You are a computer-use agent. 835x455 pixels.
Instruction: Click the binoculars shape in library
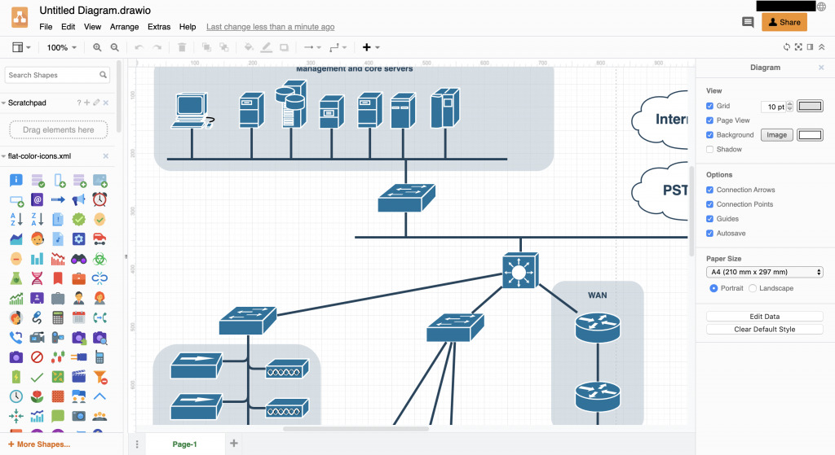click(x=78, y=259)
